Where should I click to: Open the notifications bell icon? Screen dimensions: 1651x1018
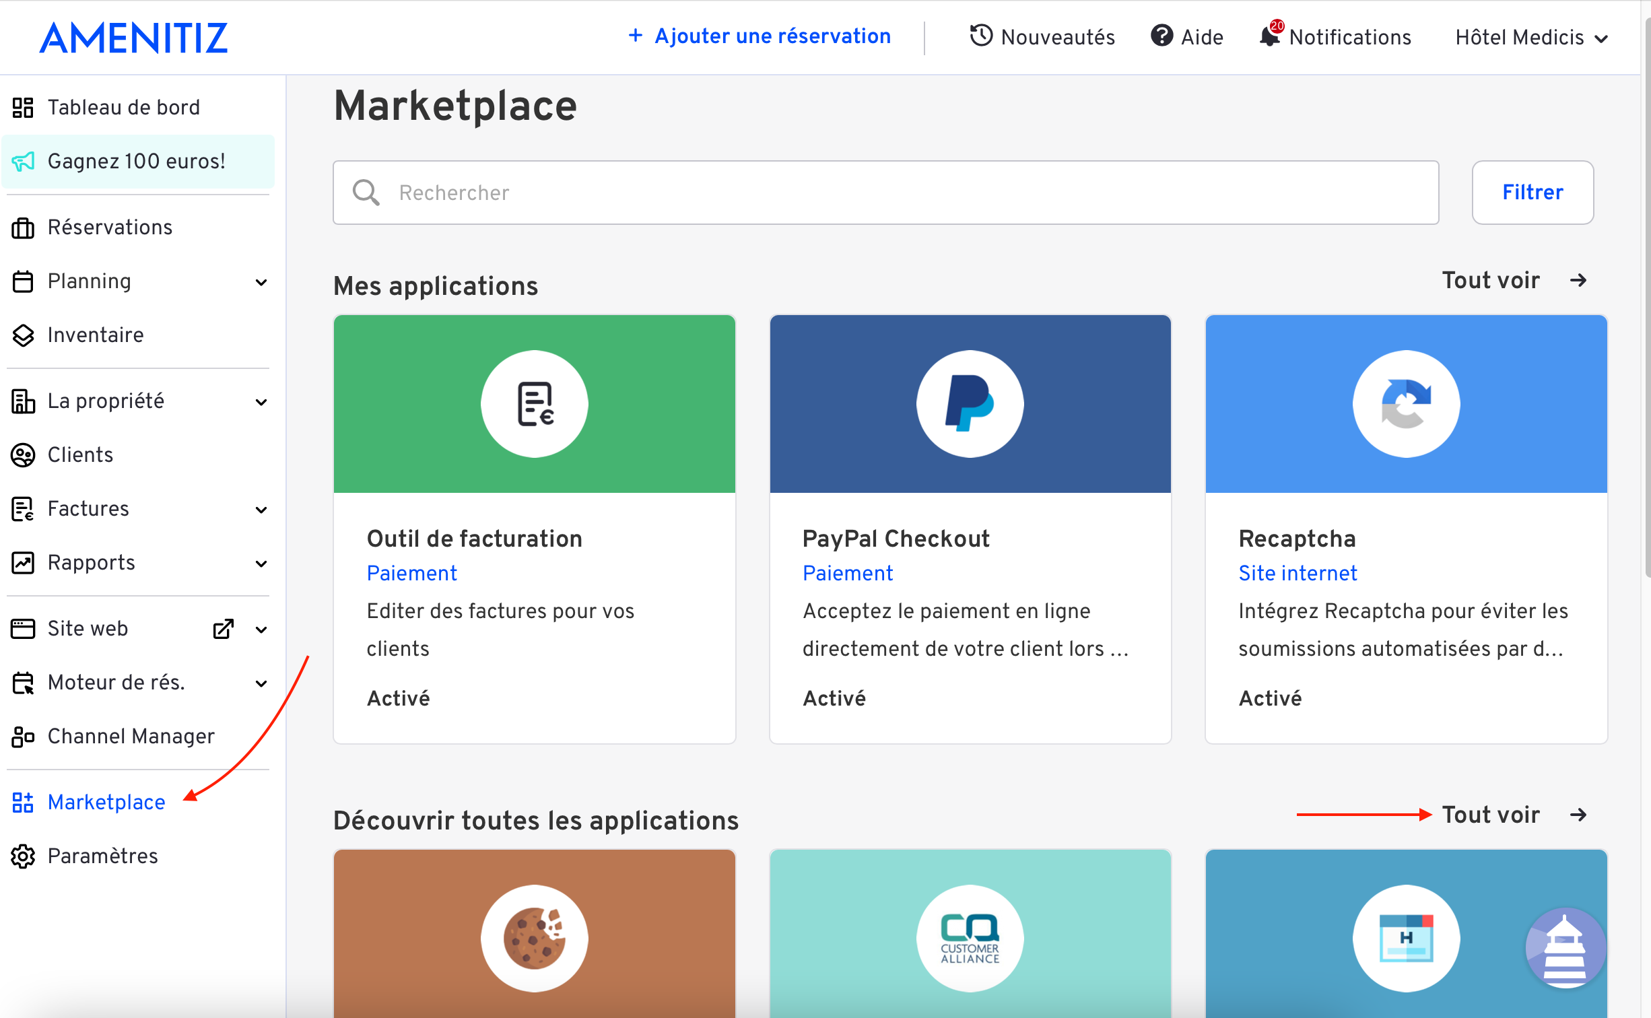click(x=1270, y=36)
